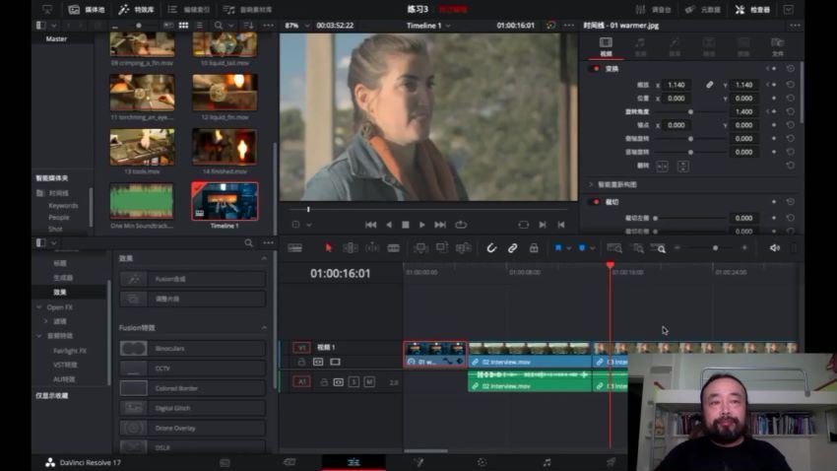Viewport: 837px width, 471px height.
Task: Select the Dynamic Trim Mode tool
Action: pyautogui.click(x=372, y=247)
